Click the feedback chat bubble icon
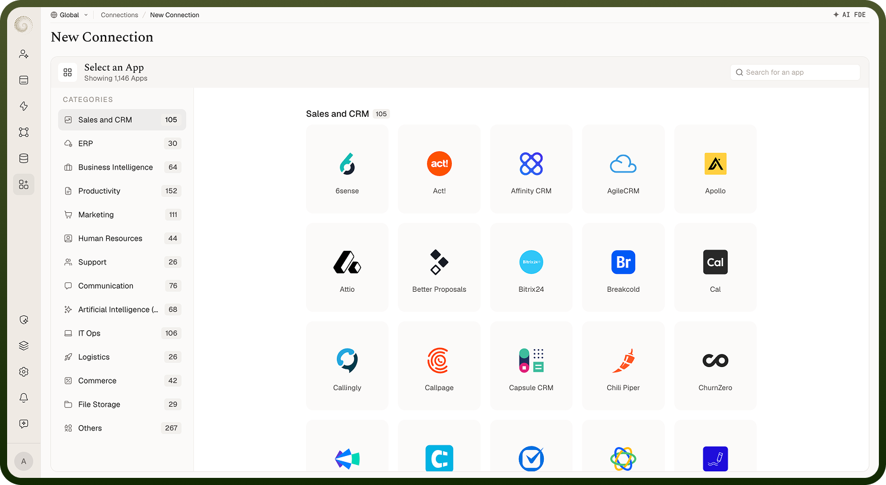Image resolution: width=886 pixels, height=485 pixels. [24, 424]
